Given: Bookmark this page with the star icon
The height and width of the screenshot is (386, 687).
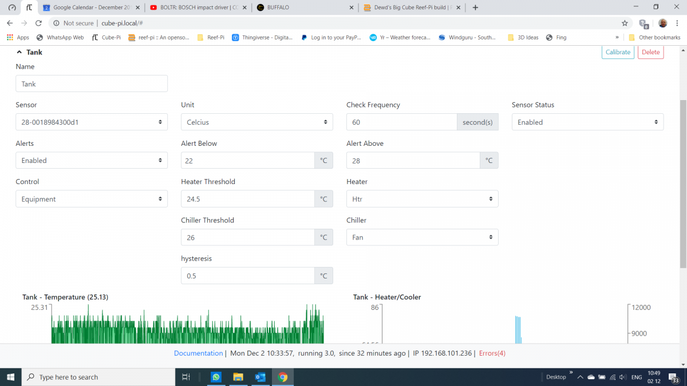Looking at the screenshot, I should [x=625, y=23].
